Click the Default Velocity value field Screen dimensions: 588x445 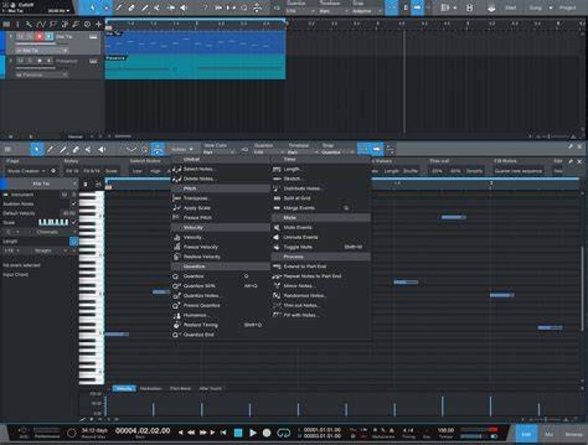[x=69, y=213]
